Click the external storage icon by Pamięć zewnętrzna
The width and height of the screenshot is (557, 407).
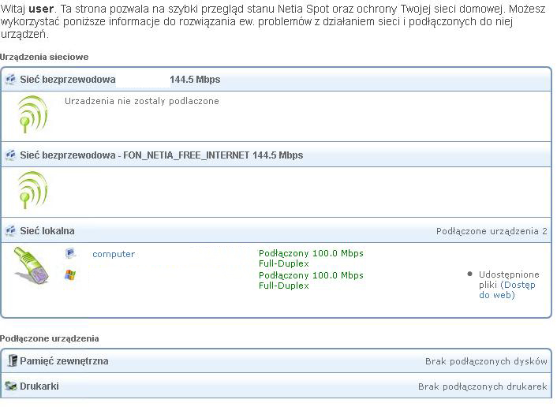pyautogui.click(x=13, y=360)
